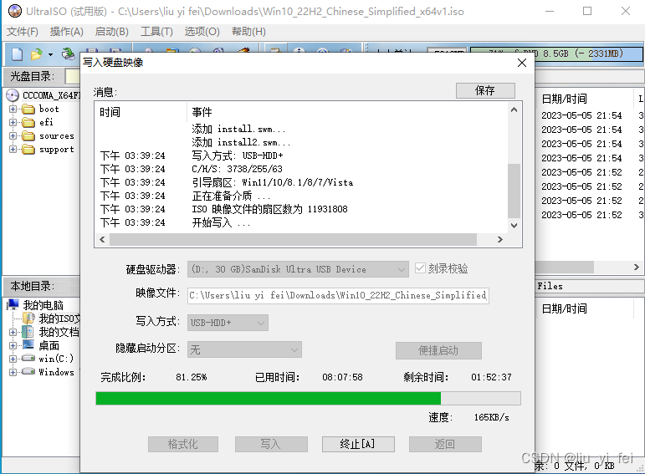Viewport: 645px width, 474px height.
Task: Click the message log scroll right arrow
Action: coord(500,239)
